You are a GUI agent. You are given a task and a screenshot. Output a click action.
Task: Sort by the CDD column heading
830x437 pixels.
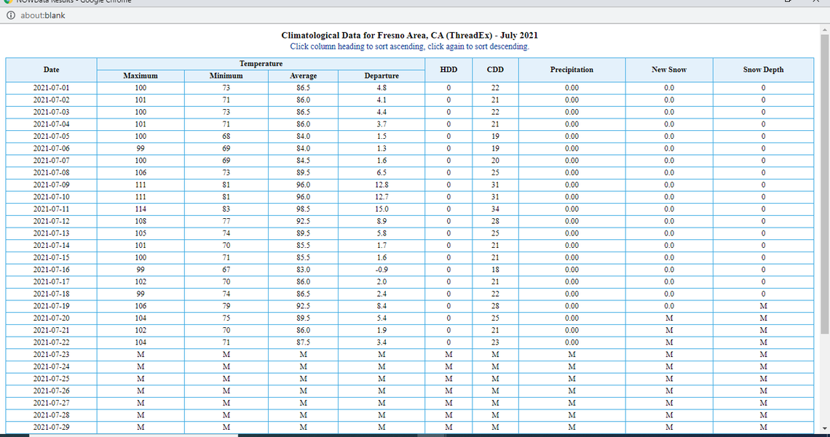pos(495,69)
